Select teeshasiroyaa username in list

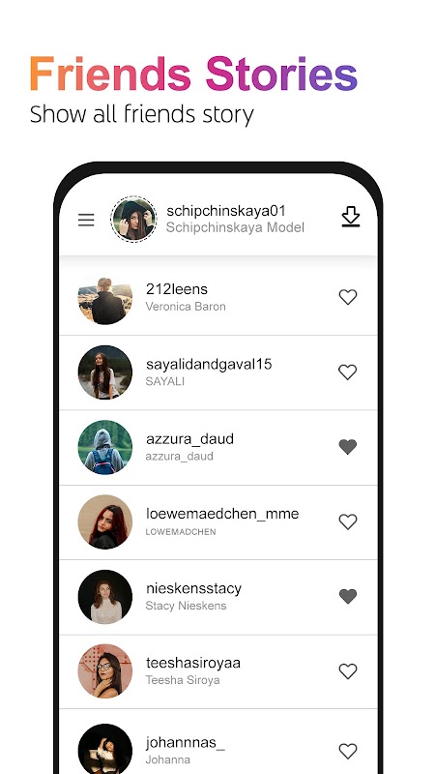point(193,663)
